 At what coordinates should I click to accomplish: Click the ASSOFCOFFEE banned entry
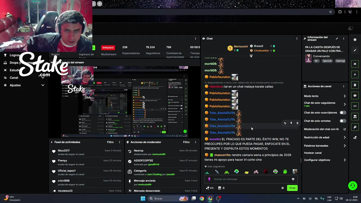tap(162, 162)
